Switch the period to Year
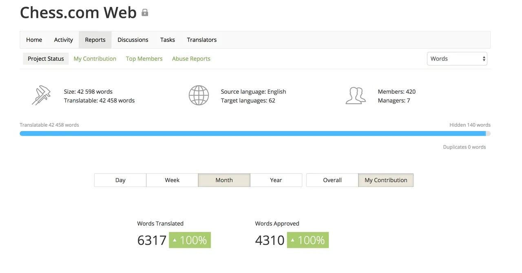 coord(276,180)
